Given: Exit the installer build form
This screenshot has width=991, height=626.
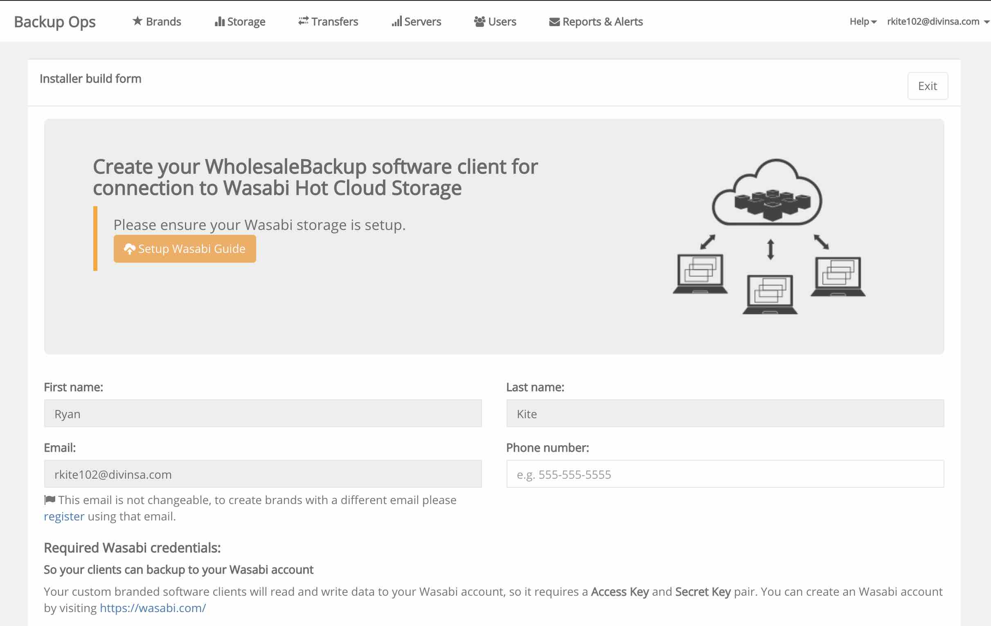Looking at the screenshot, I should tap(928, 86).
